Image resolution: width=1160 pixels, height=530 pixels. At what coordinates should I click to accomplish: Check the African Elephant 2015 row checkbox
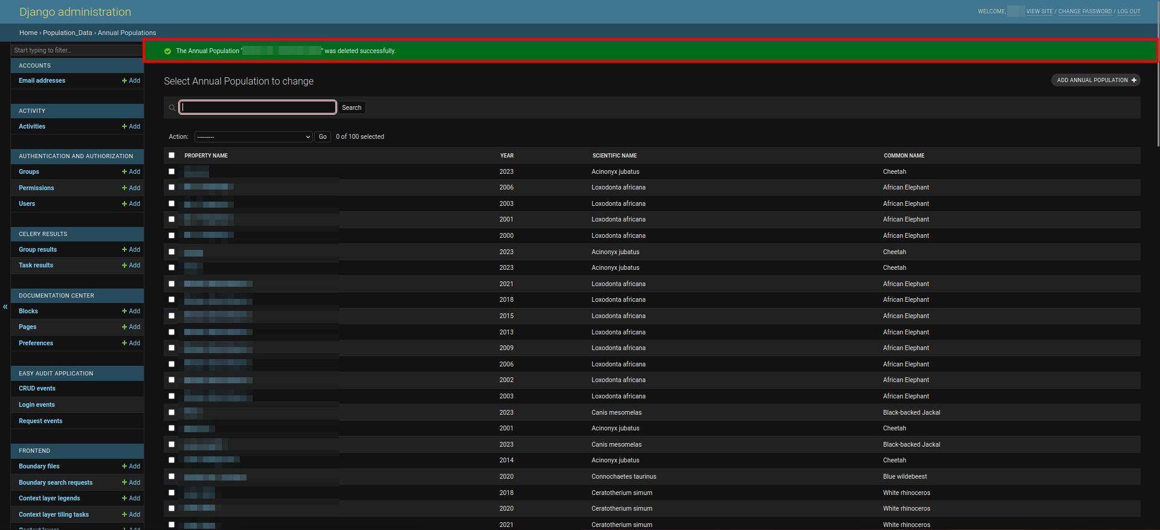pos(172,316)
